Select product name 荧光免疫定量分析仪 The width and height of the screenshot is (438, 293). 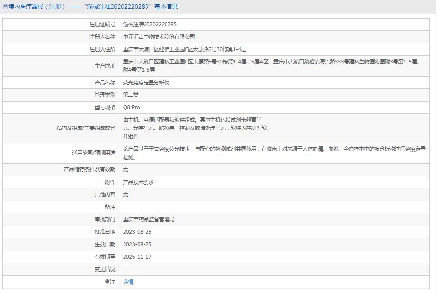(146, 83)
